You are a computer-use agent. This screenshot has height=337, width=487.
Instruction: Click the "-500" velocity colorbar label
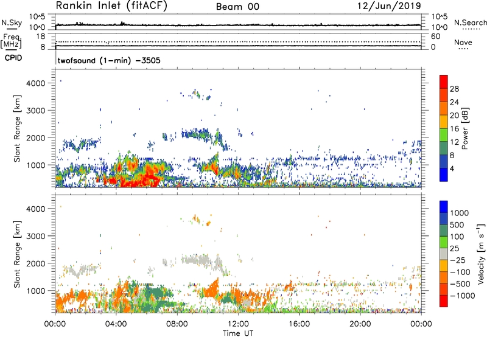click(460, 284)
